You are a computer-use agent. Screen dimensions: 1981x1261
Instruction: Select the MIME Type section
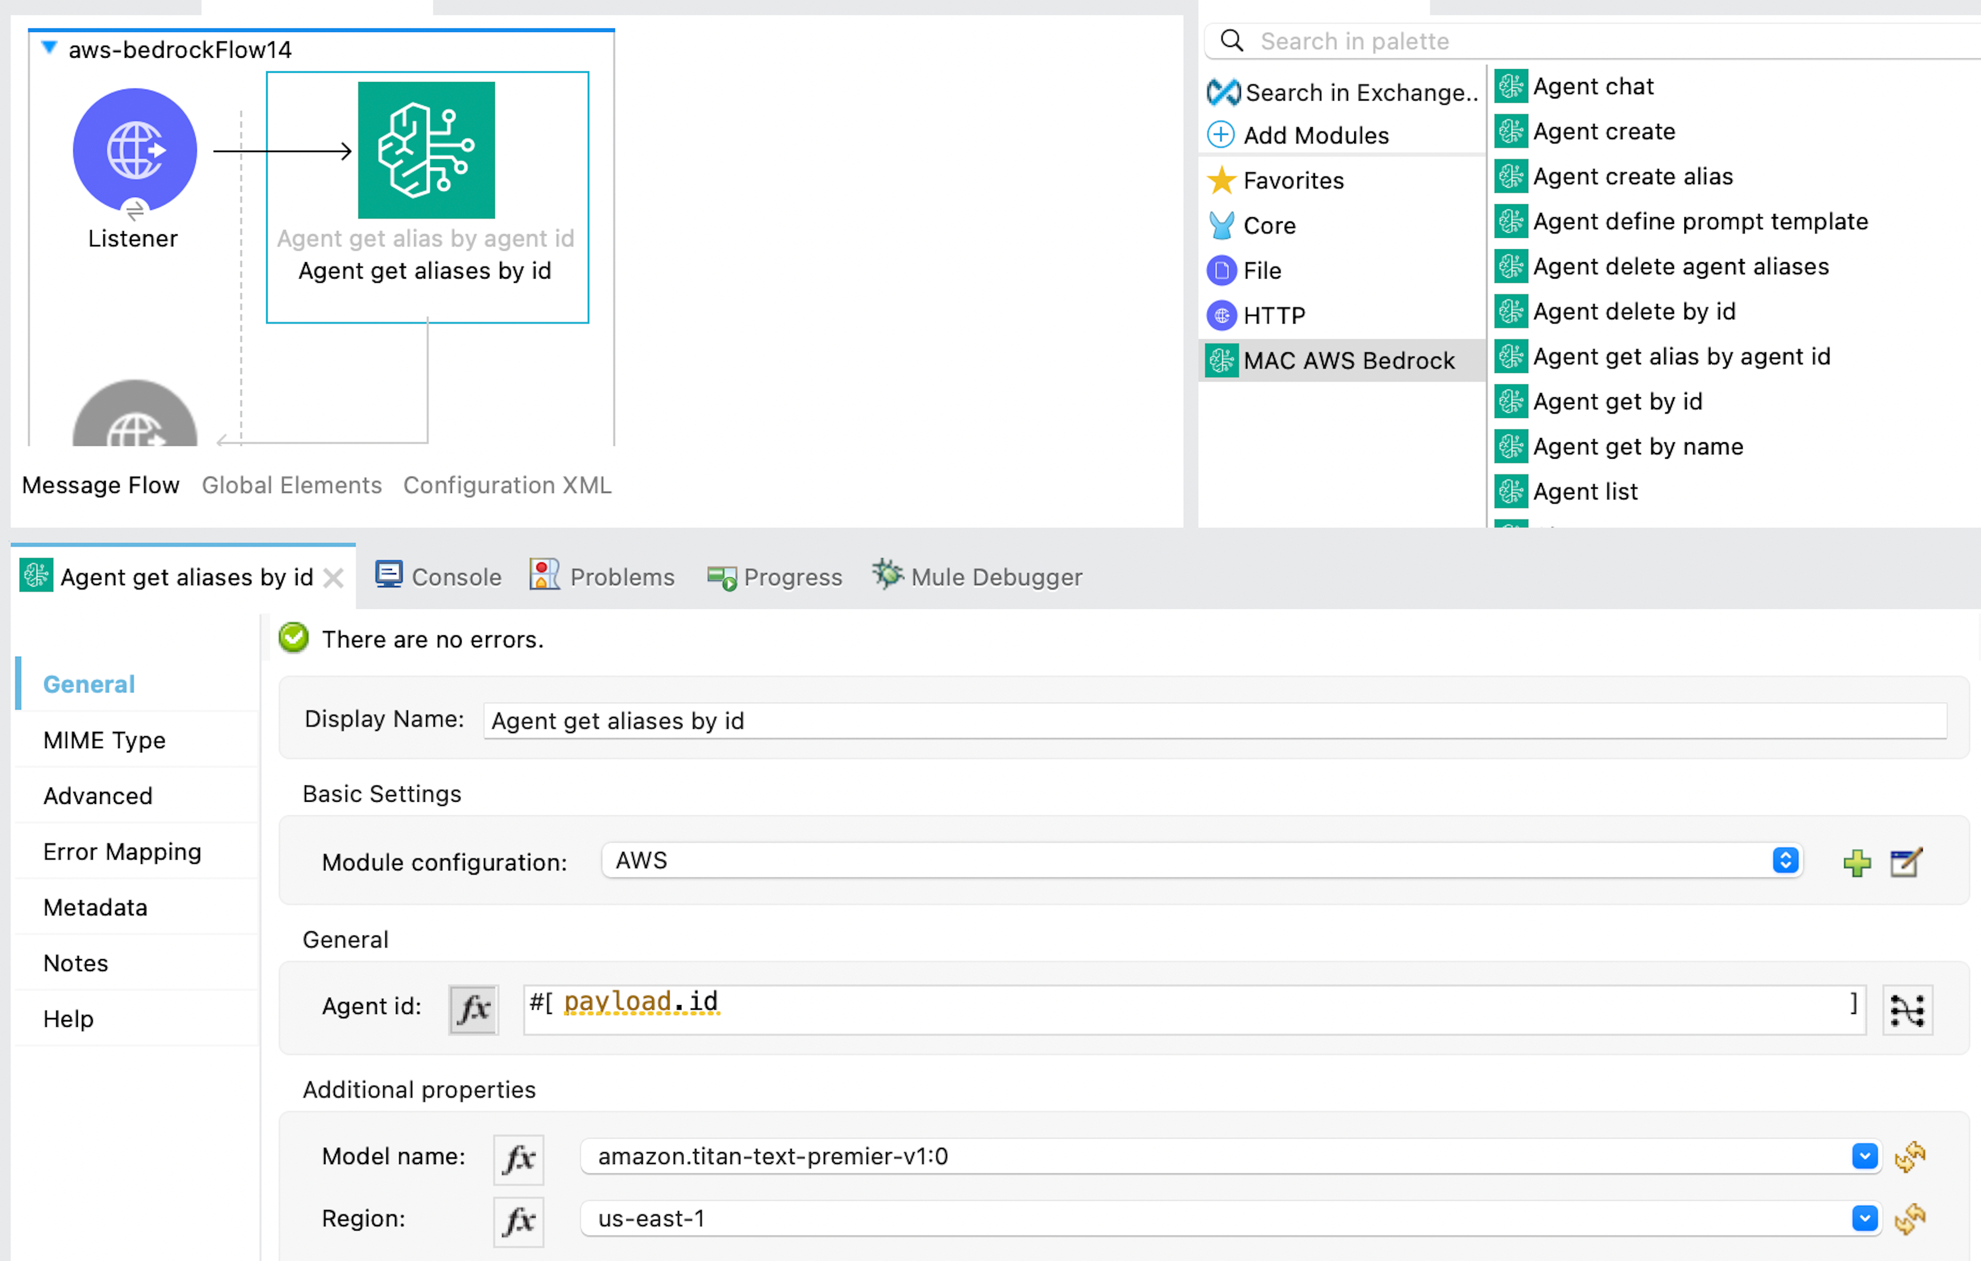point(105,740)
